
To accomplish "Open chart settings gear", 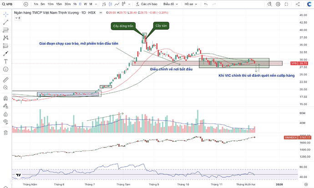I will click(x=278, y=4).
